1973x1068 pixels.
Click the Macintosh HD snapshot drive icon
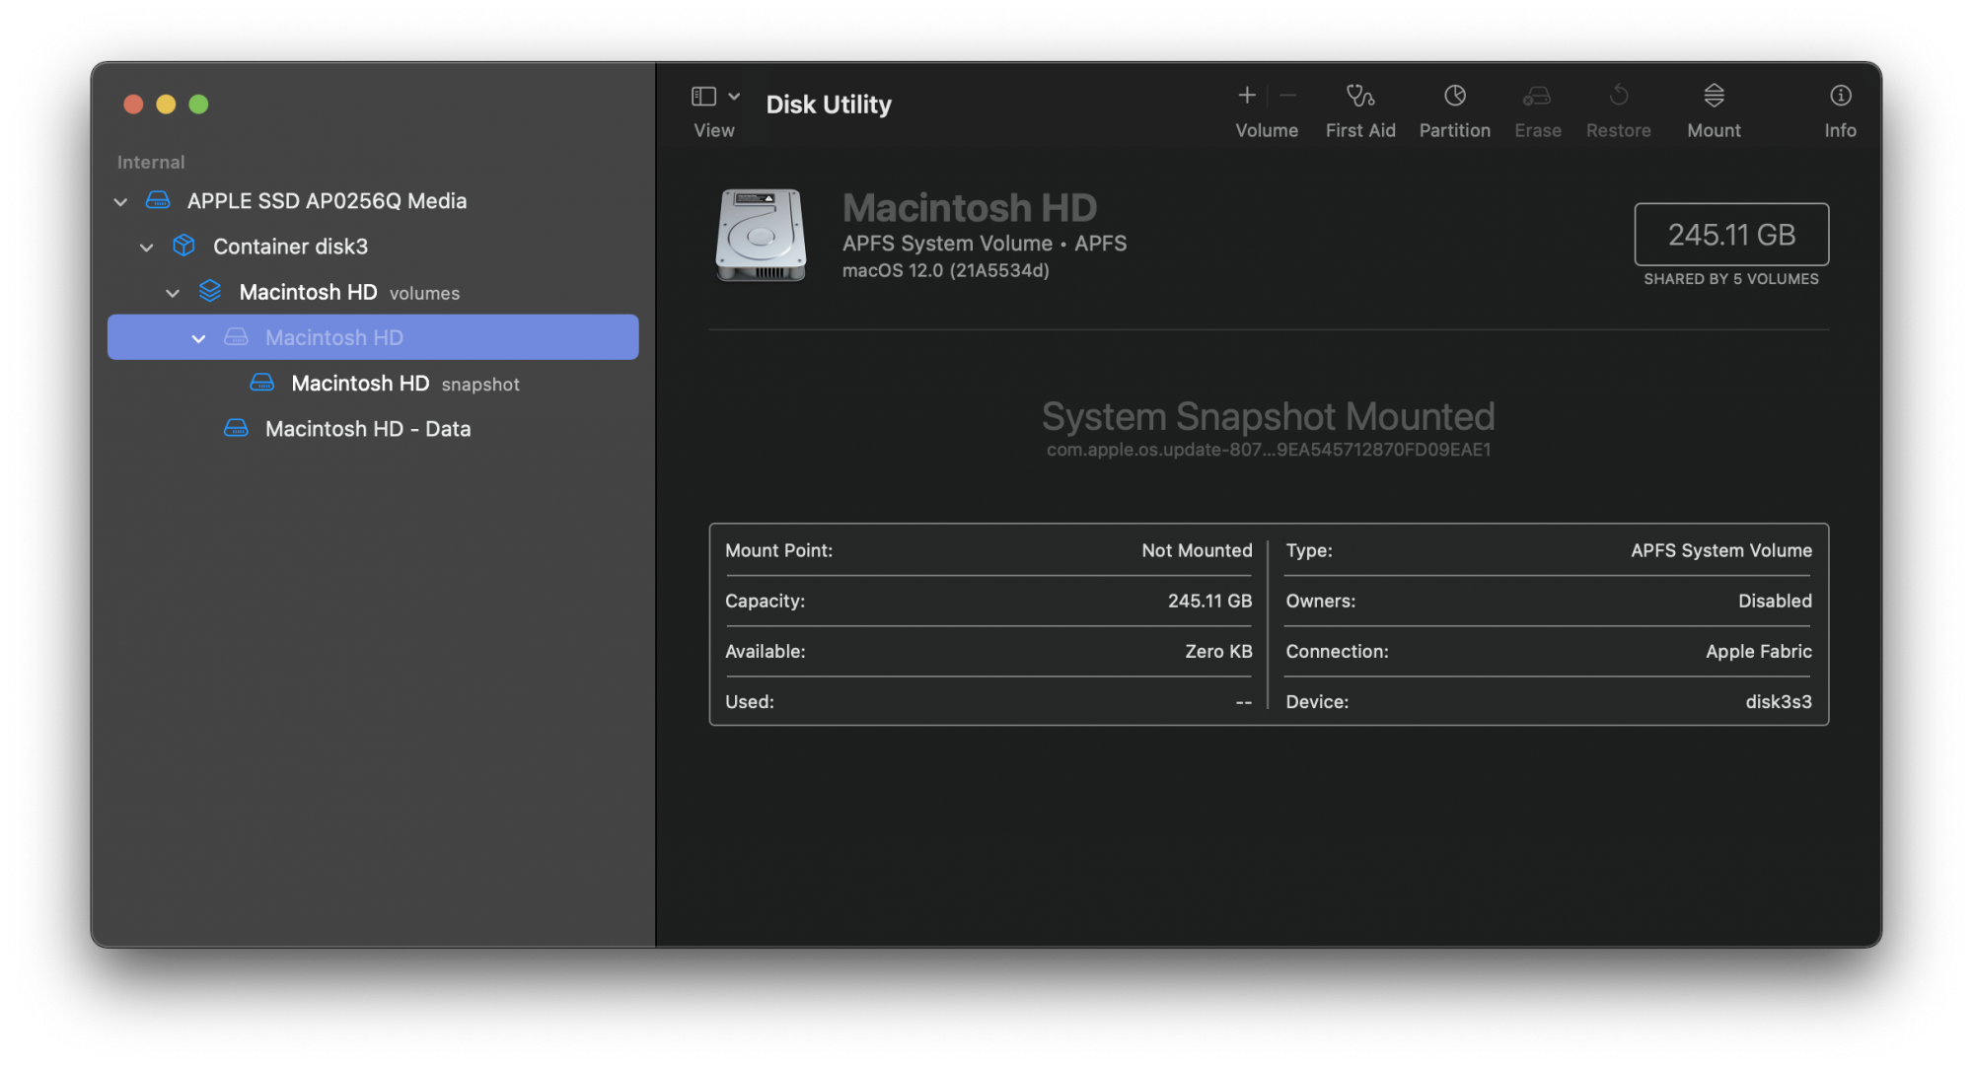(262, 383)
